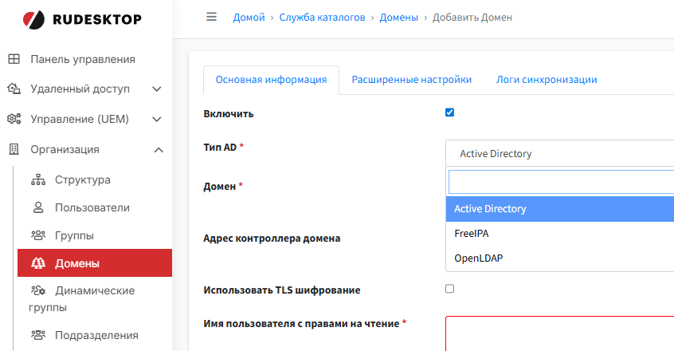Viewport: 674px width, 351px height.
Task: Switch to Основная информация tab
Action: coord(271,80)
